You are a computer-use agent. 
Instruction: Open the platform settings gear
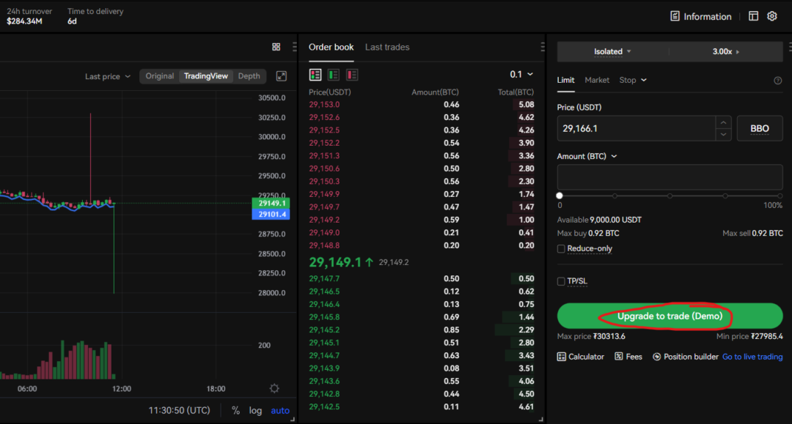771,15
